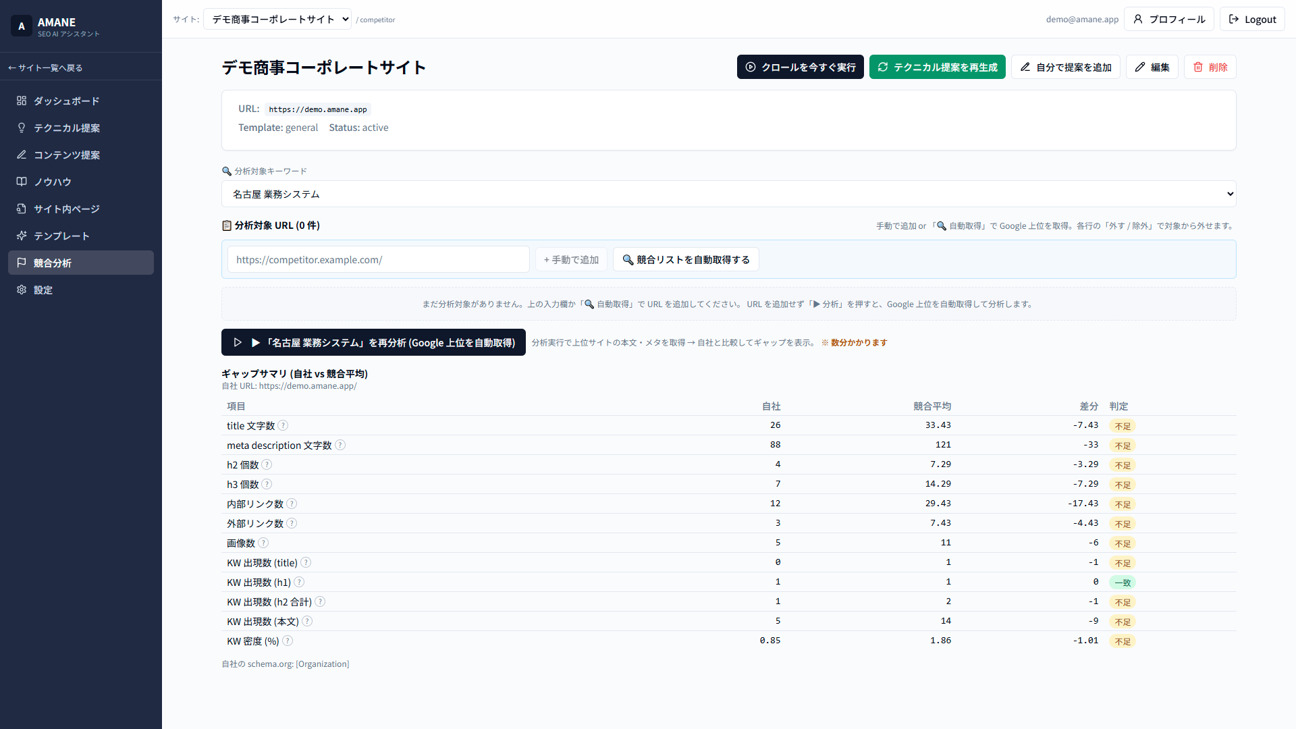This screenshot has height=729, width=1296.
Task: Click the https://demo.amane.app URL code
Action: (x=318, y=109)
